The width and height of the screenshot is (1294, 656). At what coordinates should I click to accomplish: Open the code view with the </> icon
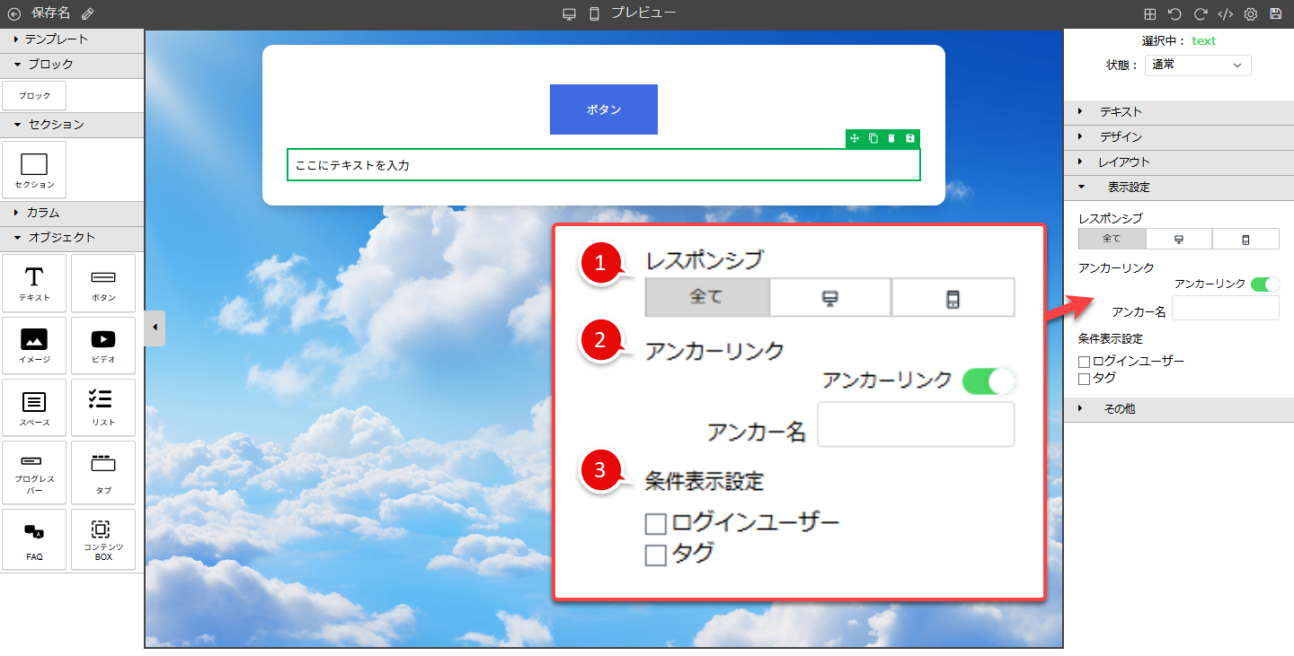[x=1226, y=13]
